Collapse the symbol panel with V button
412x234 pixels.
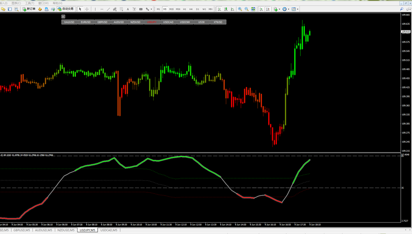click(x=63, y=16)
